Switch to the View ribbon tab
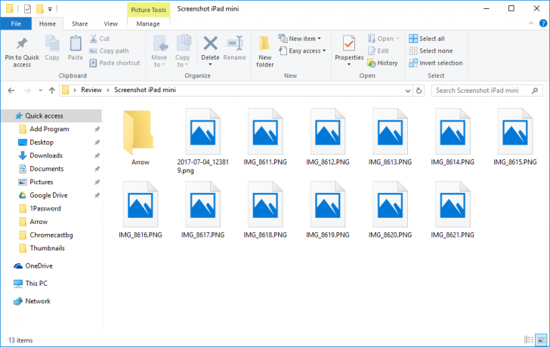This screenshot has height=347, width=550. [x=110, y=24]
